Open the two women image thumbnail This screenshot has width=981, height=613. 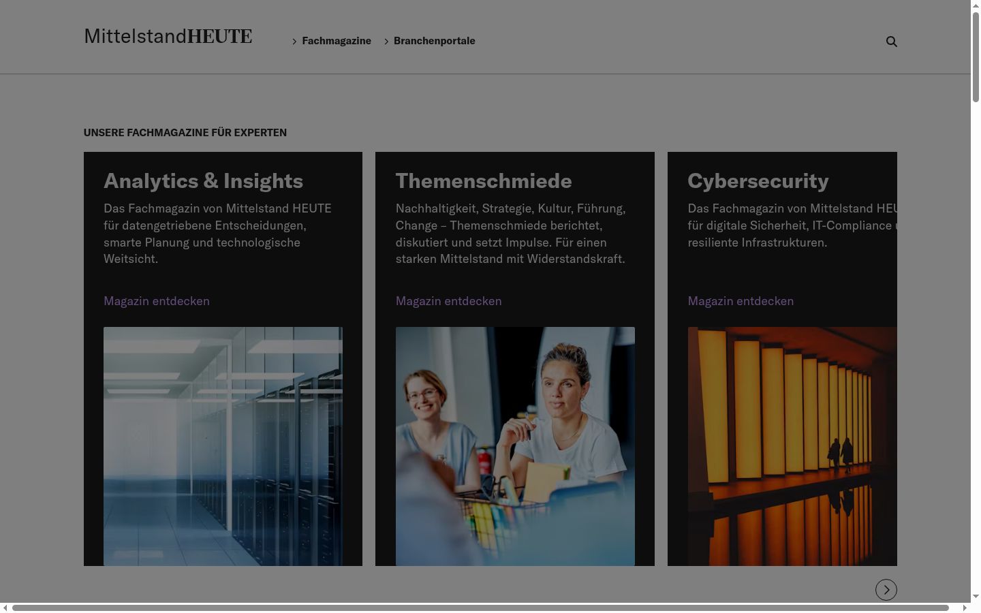[x=515, y=446]
